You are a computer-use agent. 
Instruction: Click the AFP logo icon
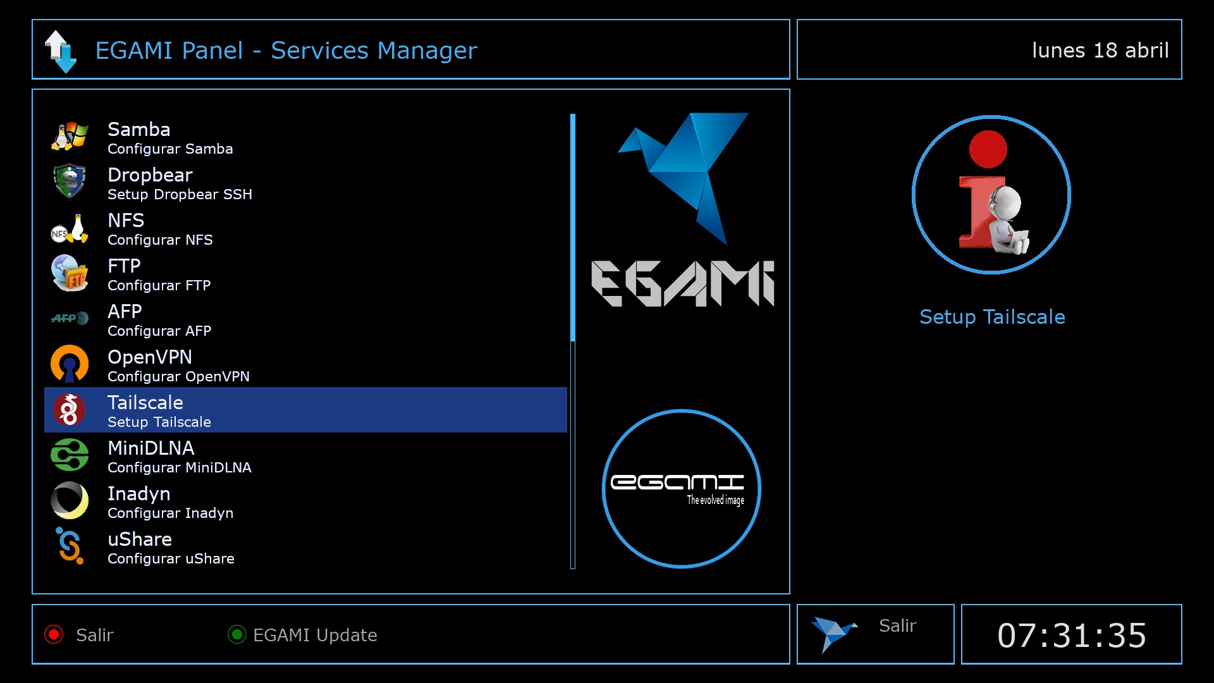70,318
